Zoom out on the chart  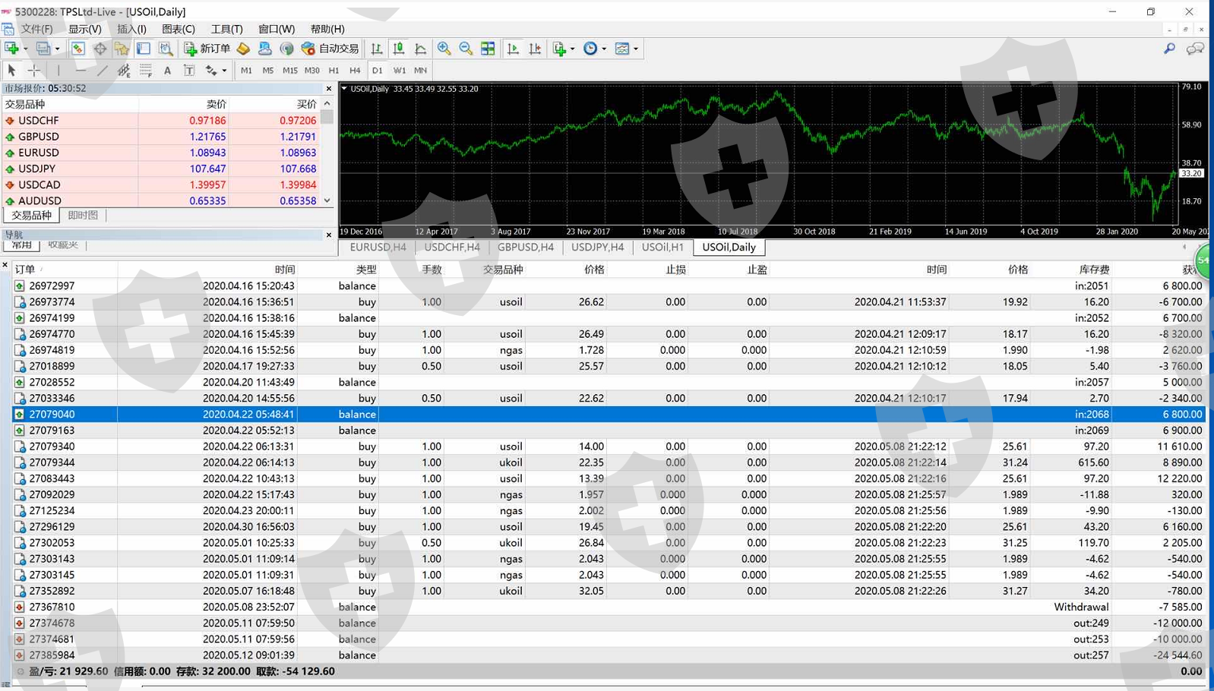click(466, 49)
